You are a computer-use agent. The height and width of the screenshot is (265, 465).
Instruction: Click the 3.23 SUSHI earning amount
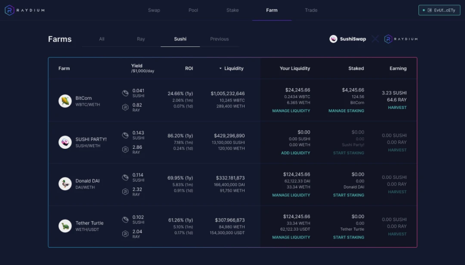tap(394, 93)
